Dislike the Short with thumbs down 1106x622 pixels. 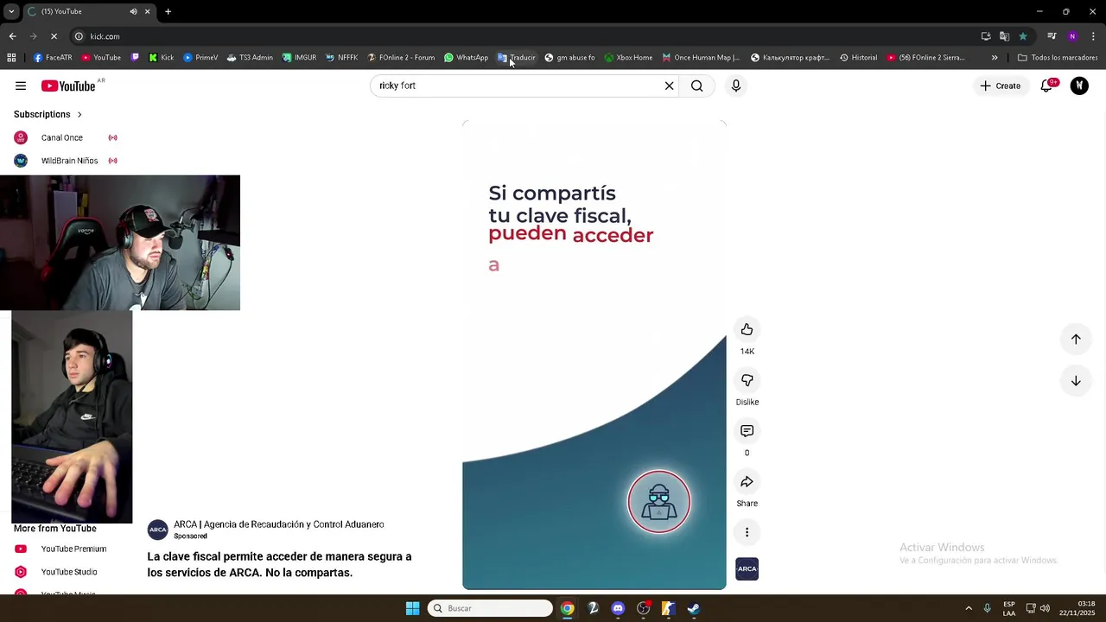[747, 380]
